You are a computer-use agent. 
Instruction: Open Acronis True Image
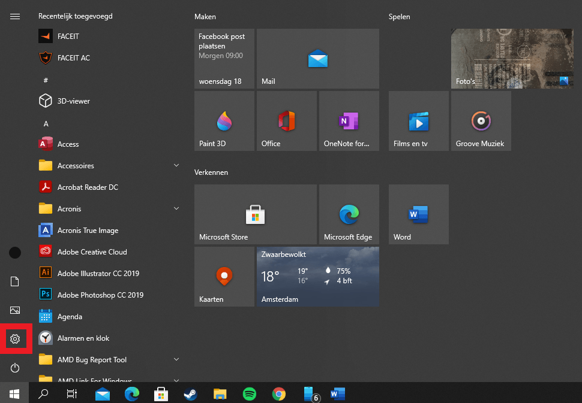tap(109, 231)
